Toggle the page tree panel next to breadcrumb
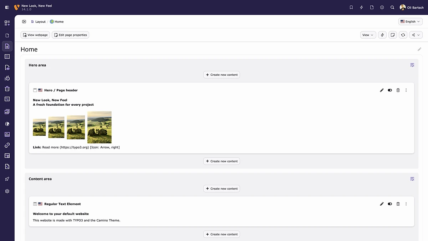Viewport: 428px width, 241px height. click(x=24, y=22)
